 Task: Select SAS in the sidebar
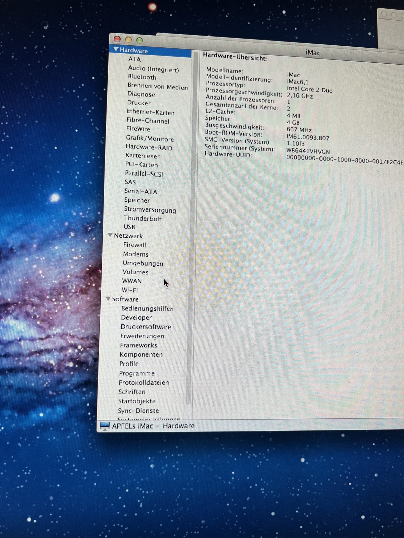click(x=130, y=182)
